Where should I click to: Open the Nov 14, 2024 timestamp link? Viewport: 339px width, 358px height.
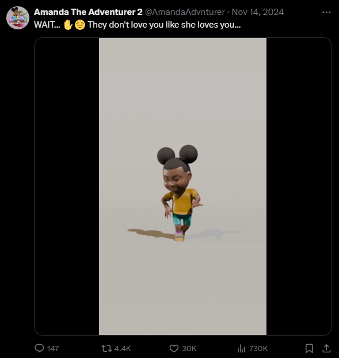(258, 12)
